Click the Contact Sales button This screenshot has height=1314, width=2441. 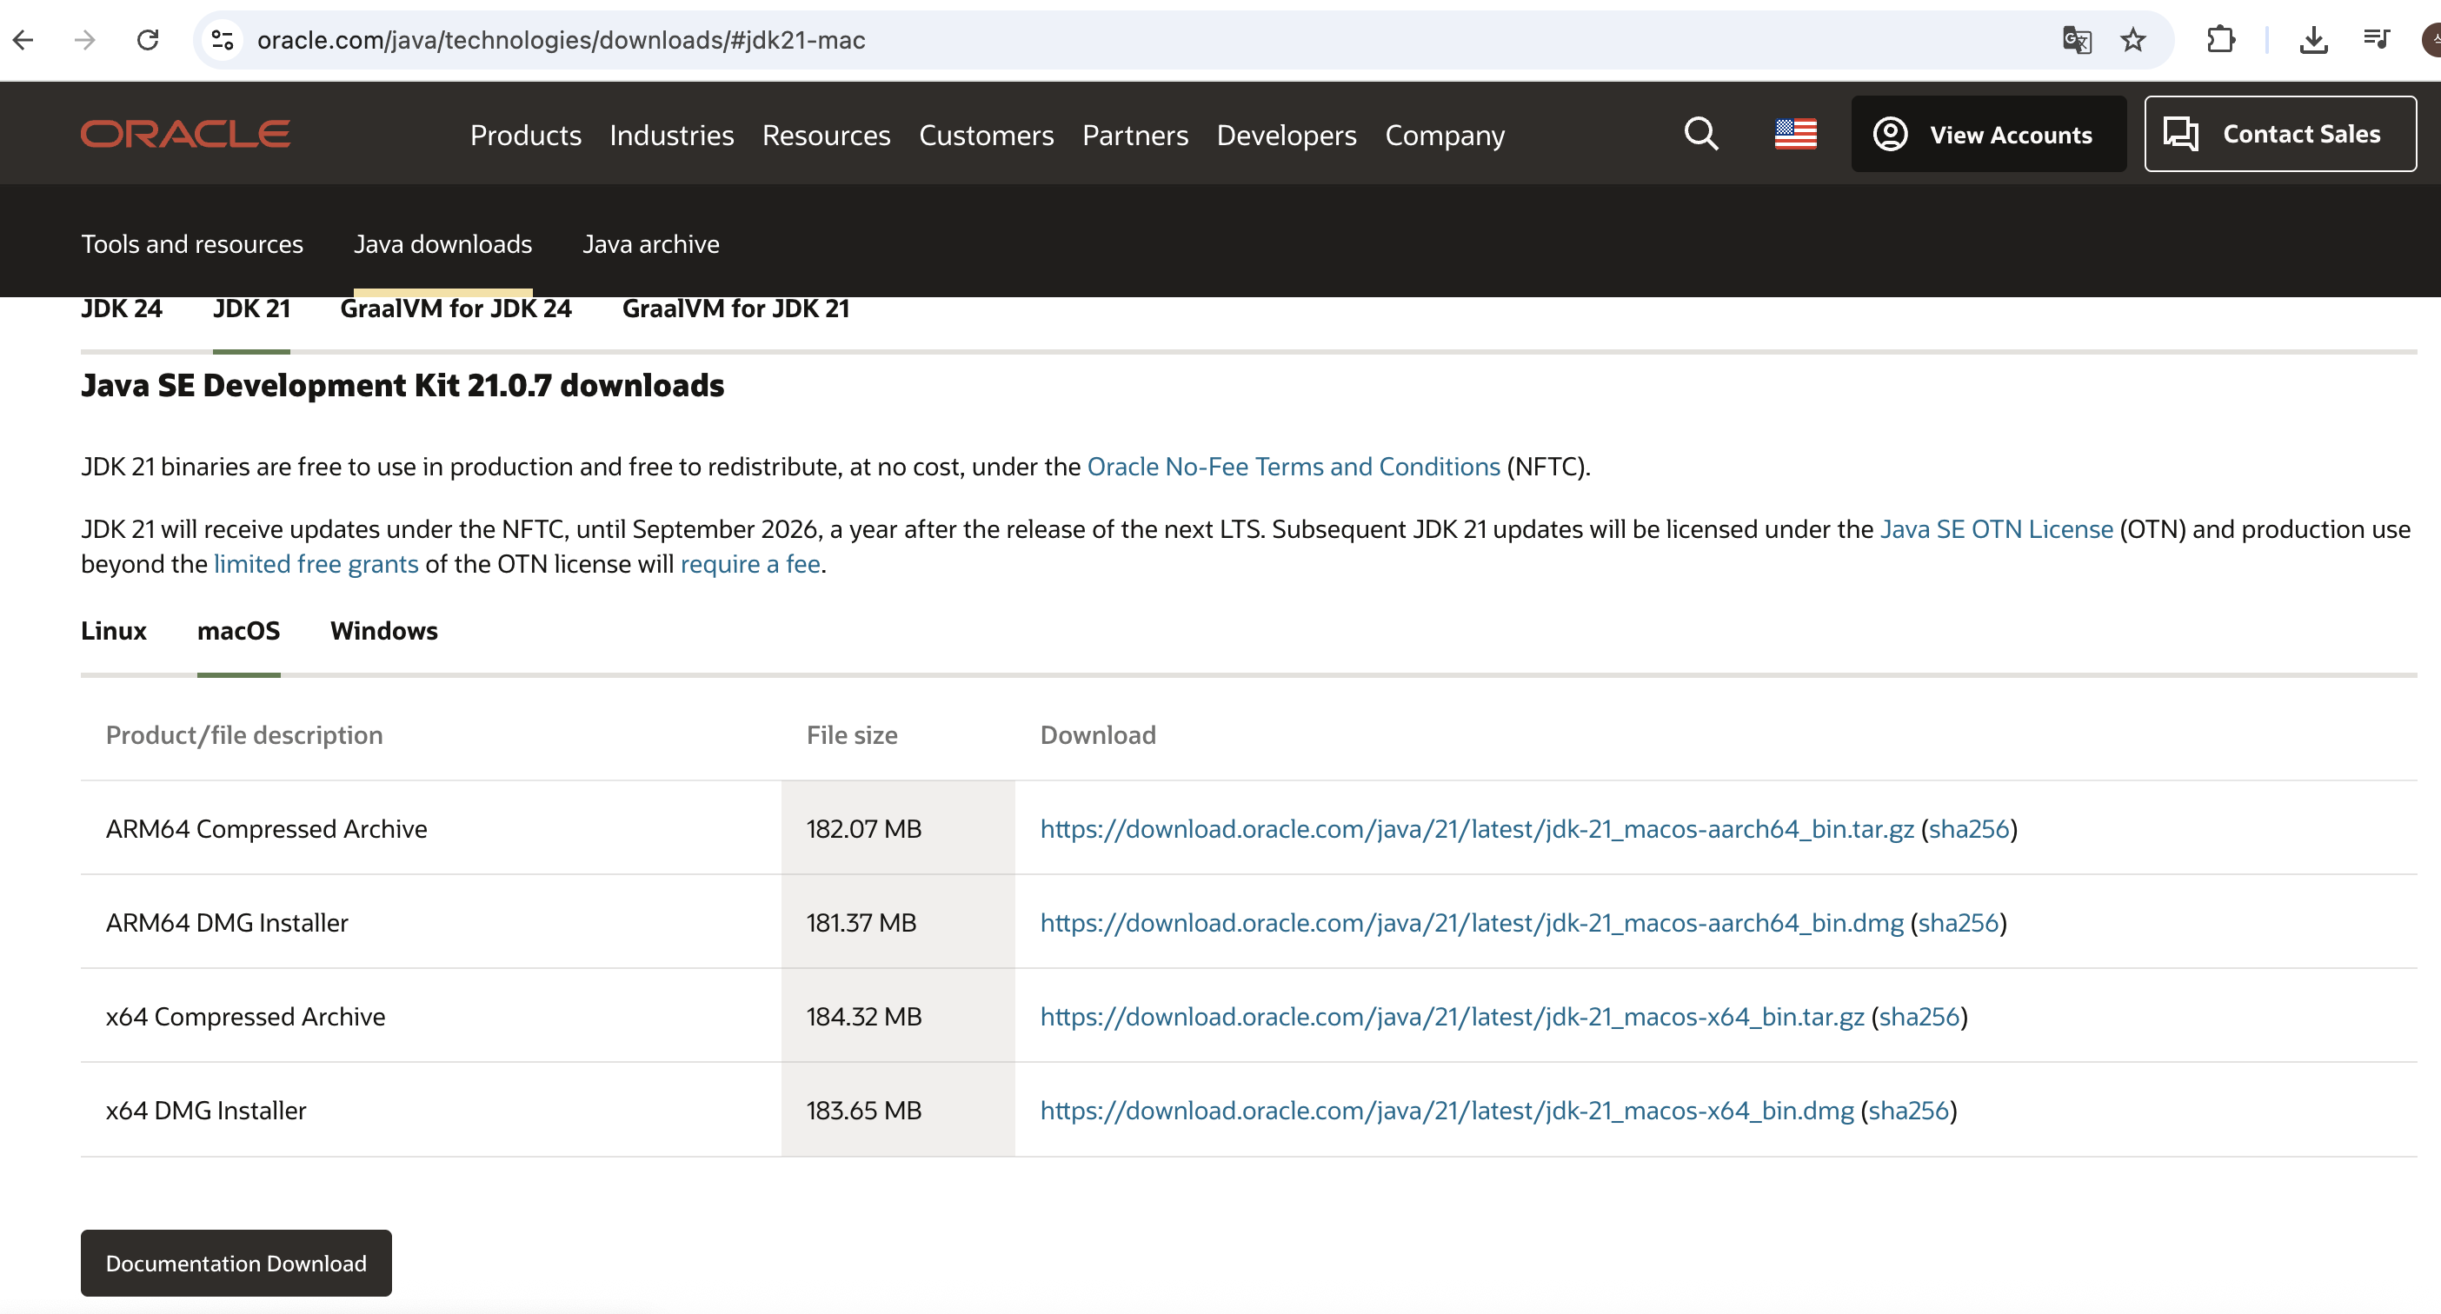tap(2279, 134)
